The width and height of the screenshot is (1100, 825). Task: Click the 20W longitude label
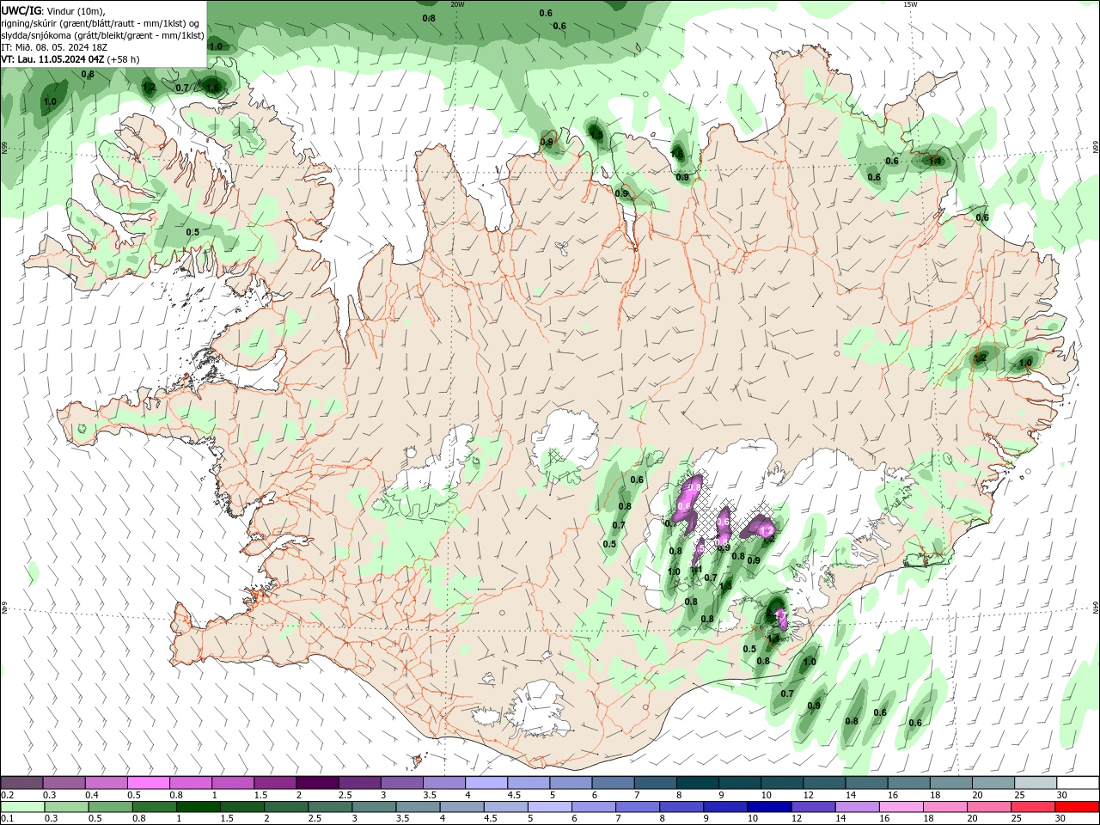click(x=457, y=4)
